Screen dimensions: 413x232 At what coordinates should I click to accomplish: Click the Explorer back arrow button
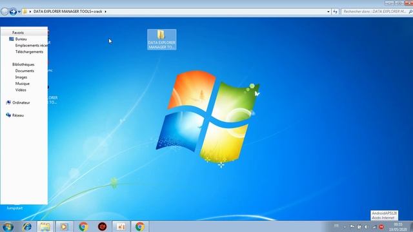(x=5, y=12)
